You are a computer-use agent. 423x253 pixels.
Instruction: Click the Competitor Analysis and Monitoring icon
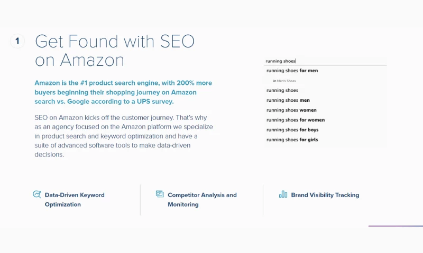tap(160, 194)
